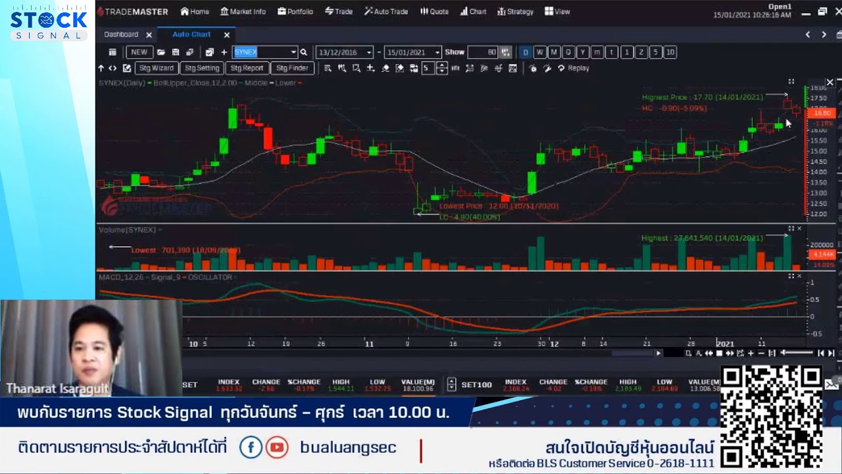
Task: Click the scrollbar right arrow play button
Action: coord(658,354)
